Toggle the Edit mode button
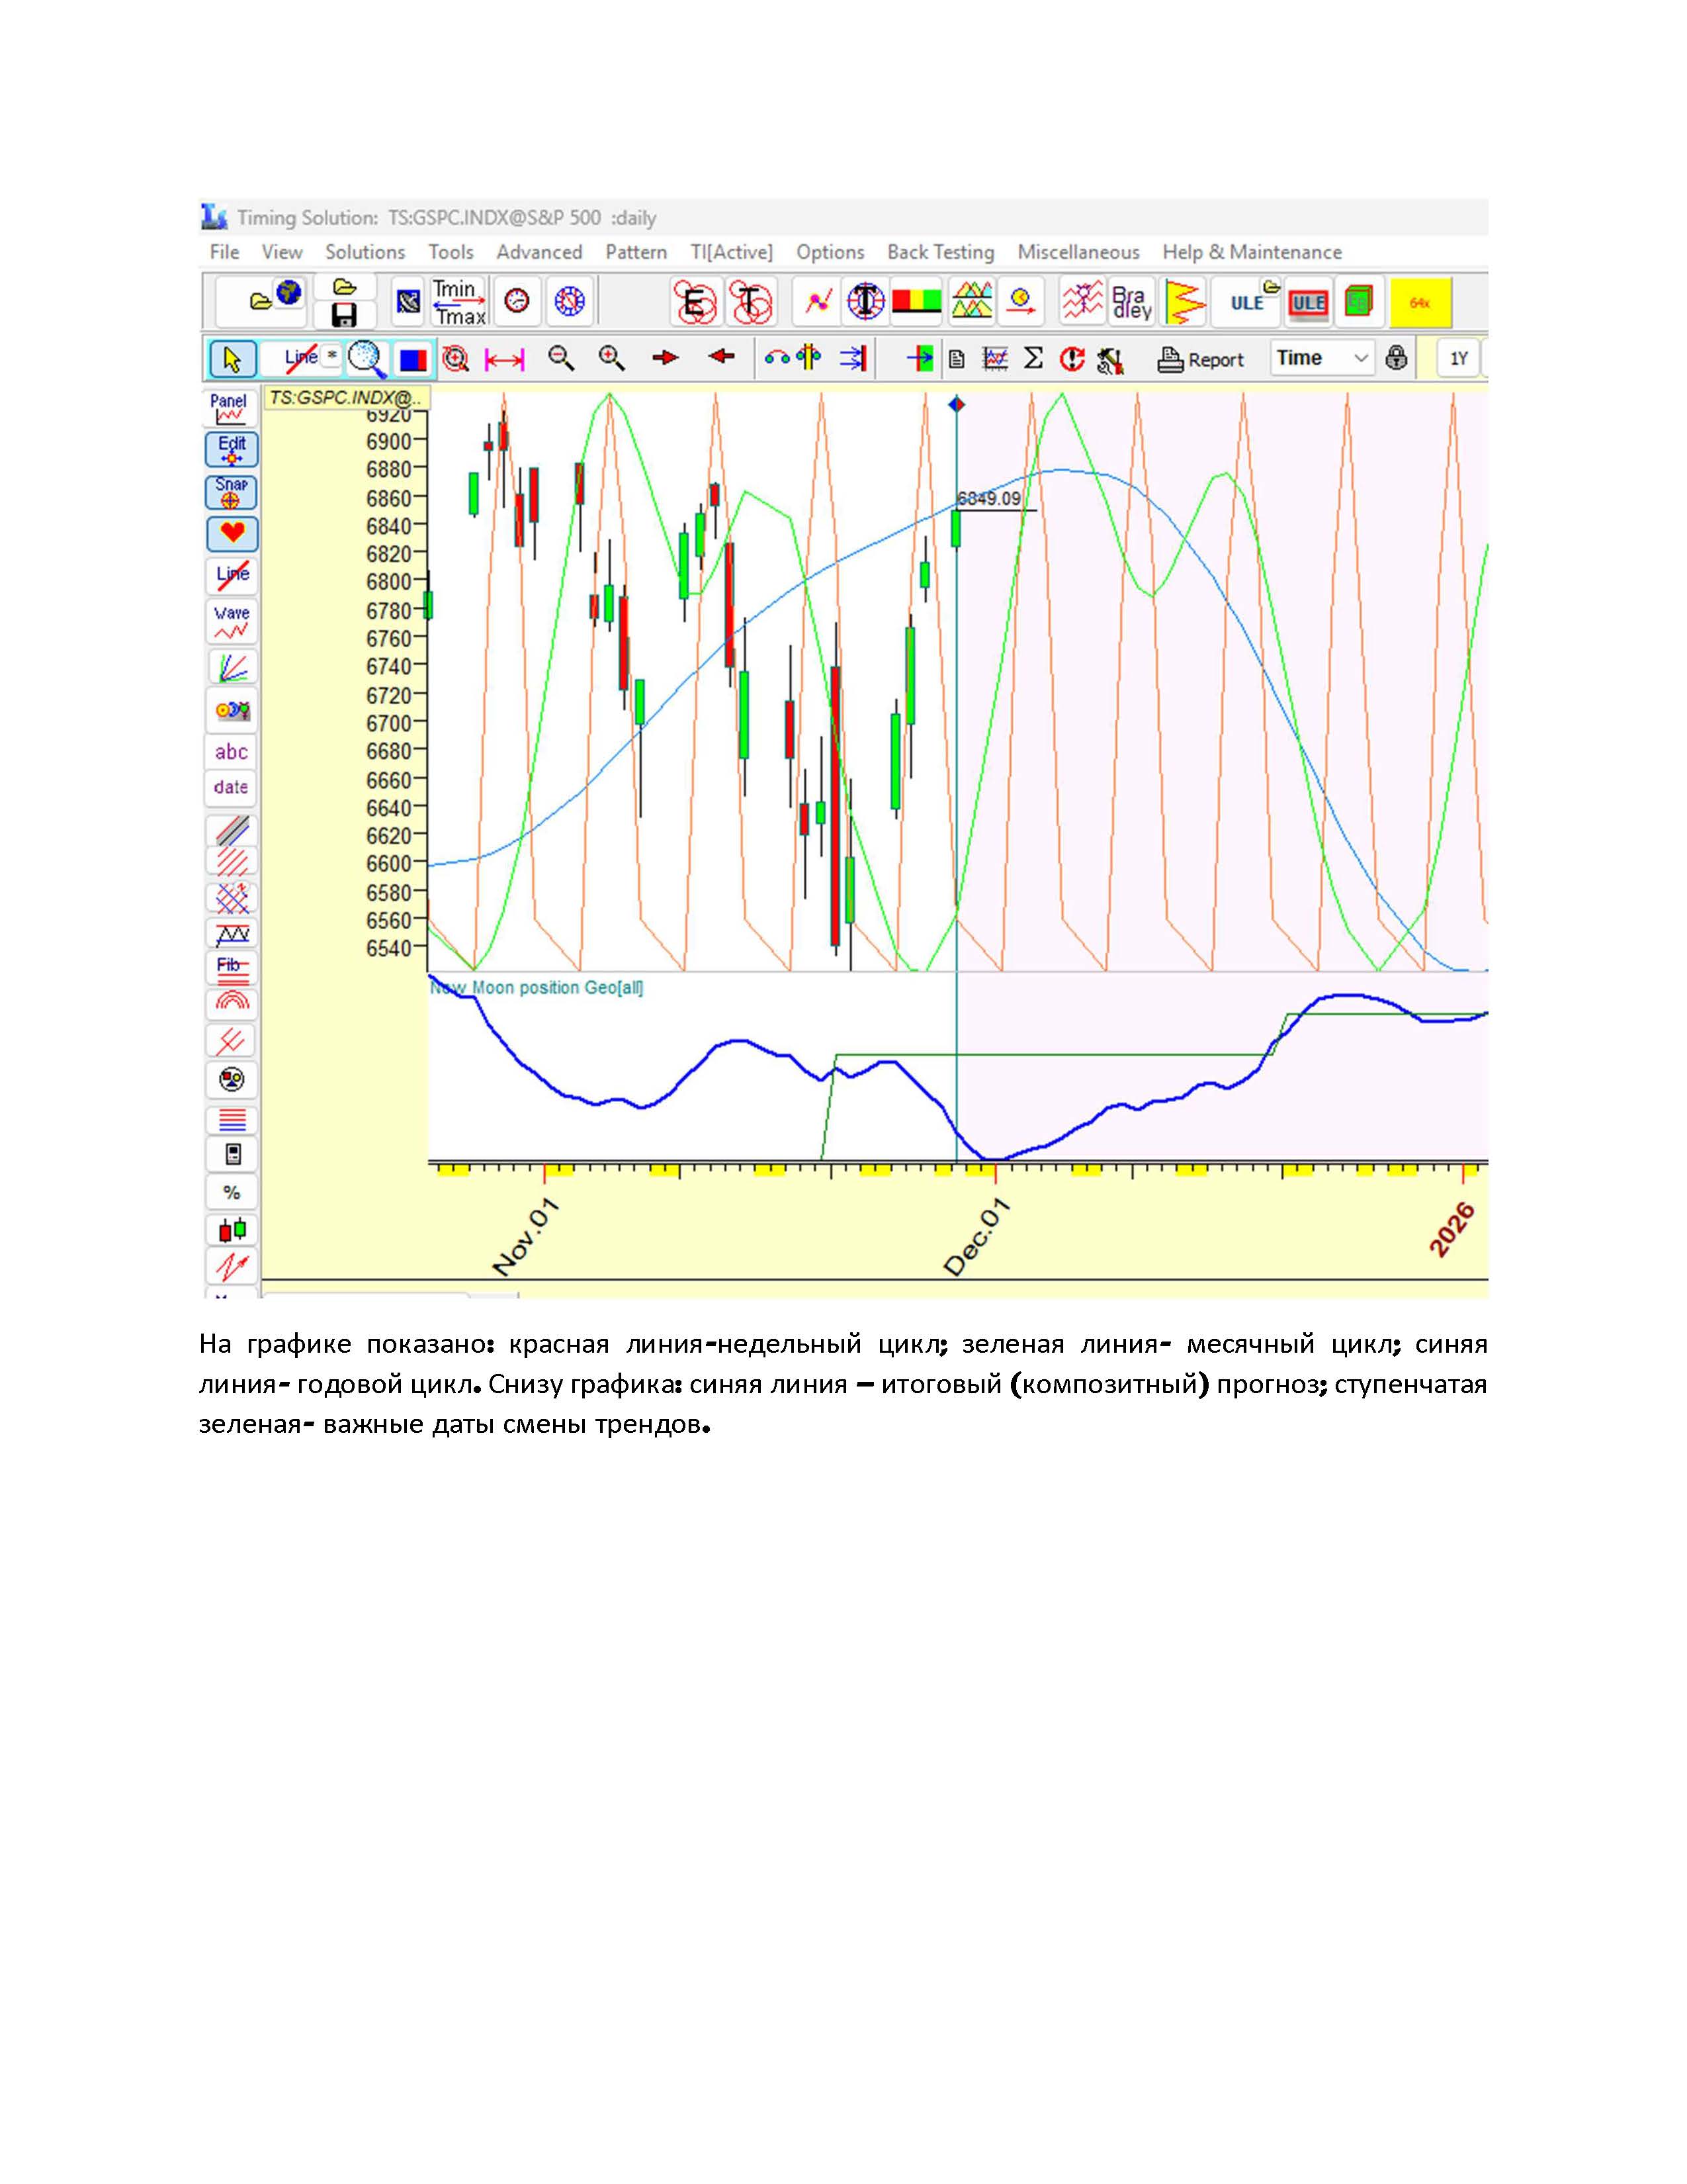The image size is (1687, 2184). coord(232,450)
